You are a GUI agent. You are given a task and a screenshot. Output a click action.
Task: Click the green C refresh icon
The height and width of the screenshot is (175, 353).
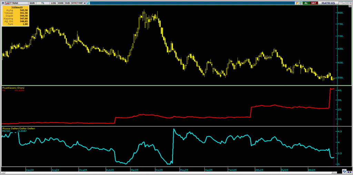pyautogui.click(x=300, y=3)
